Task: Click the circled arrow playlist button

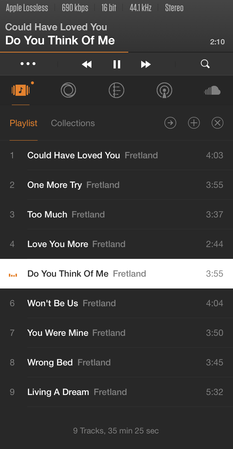Action: (170, 123)
